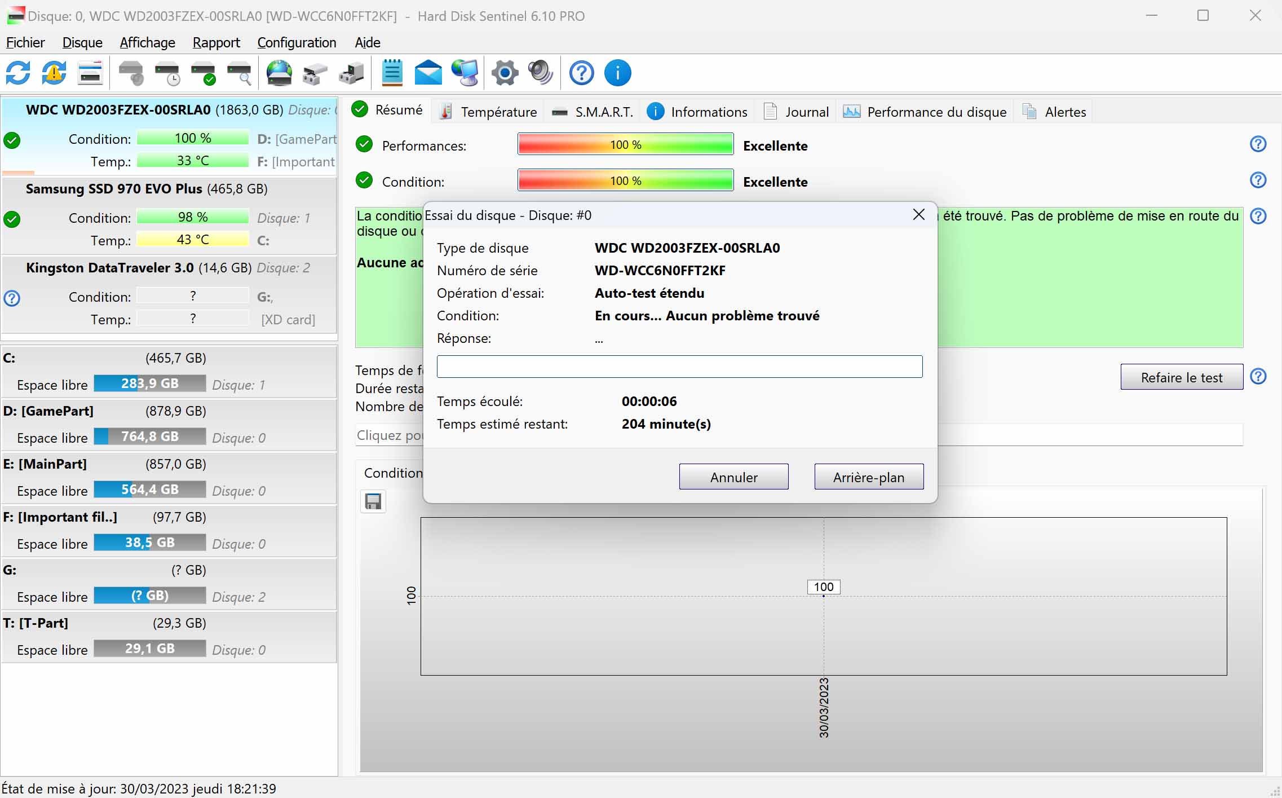Click the 764,8 GB free space bar

pos(150,437)
